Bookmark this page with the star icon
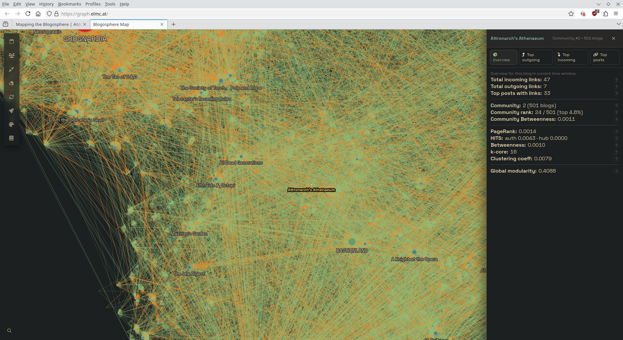Viewport: 623px width, 340px height. (571, 14)
